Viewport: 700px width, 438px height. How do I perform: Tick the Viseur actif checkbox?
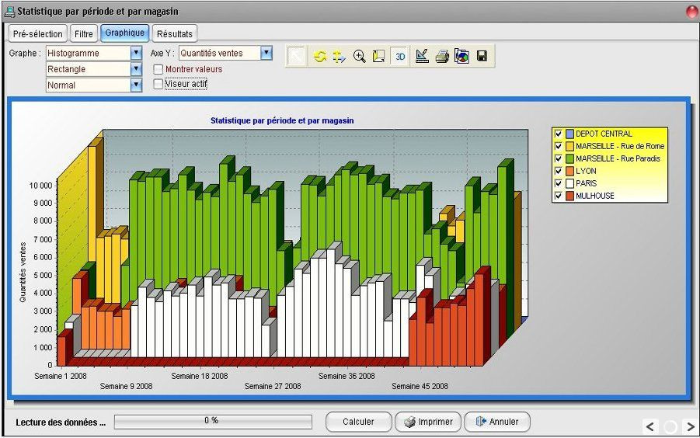[x=158, y=84]
